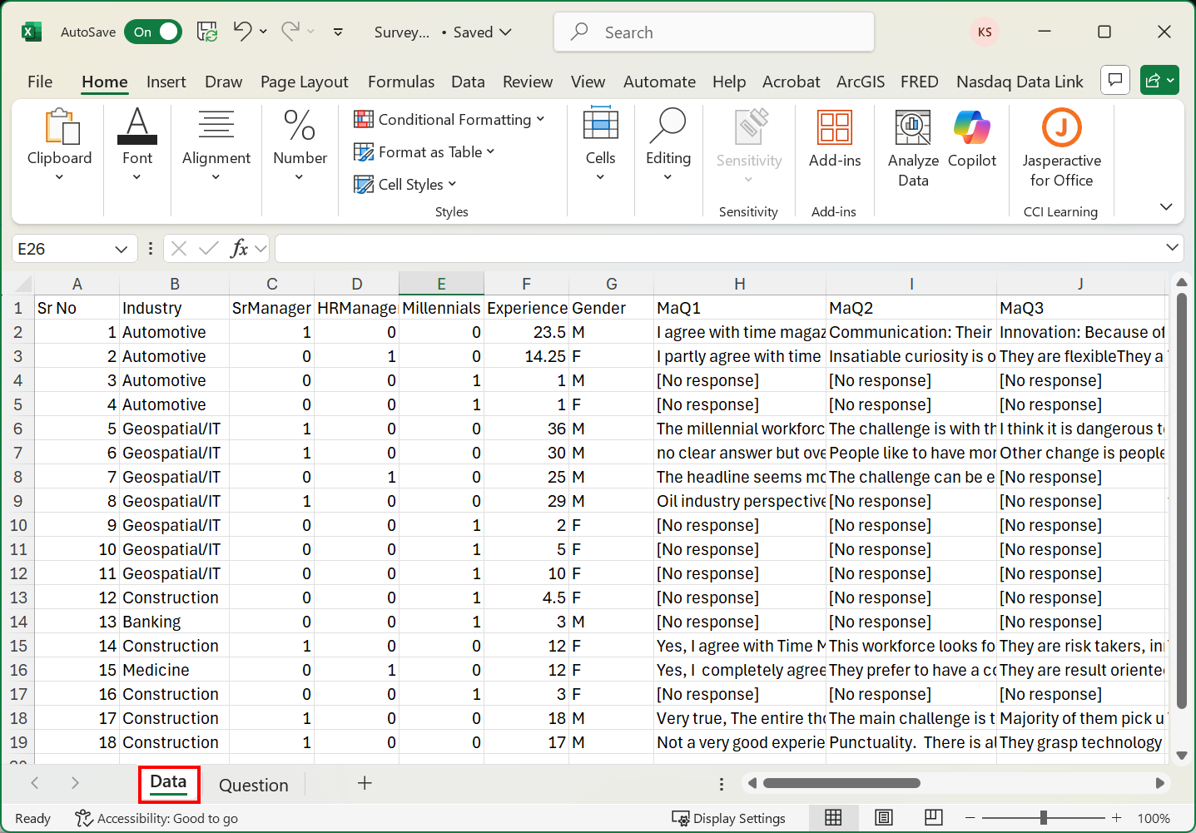Select the MaQ1 header cell

(x=739, y=308)
